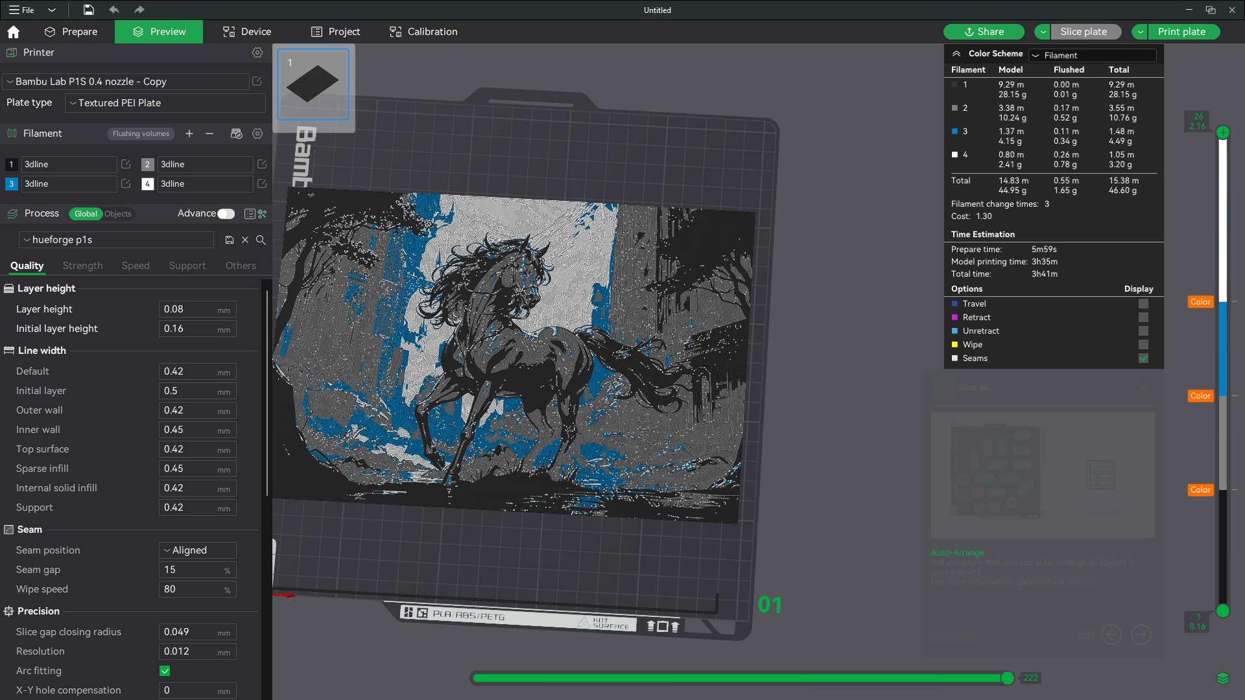The height and width of the screenshot is (700, 1245).
Task: Open the Support settings tab
Action: coord(187,266)
